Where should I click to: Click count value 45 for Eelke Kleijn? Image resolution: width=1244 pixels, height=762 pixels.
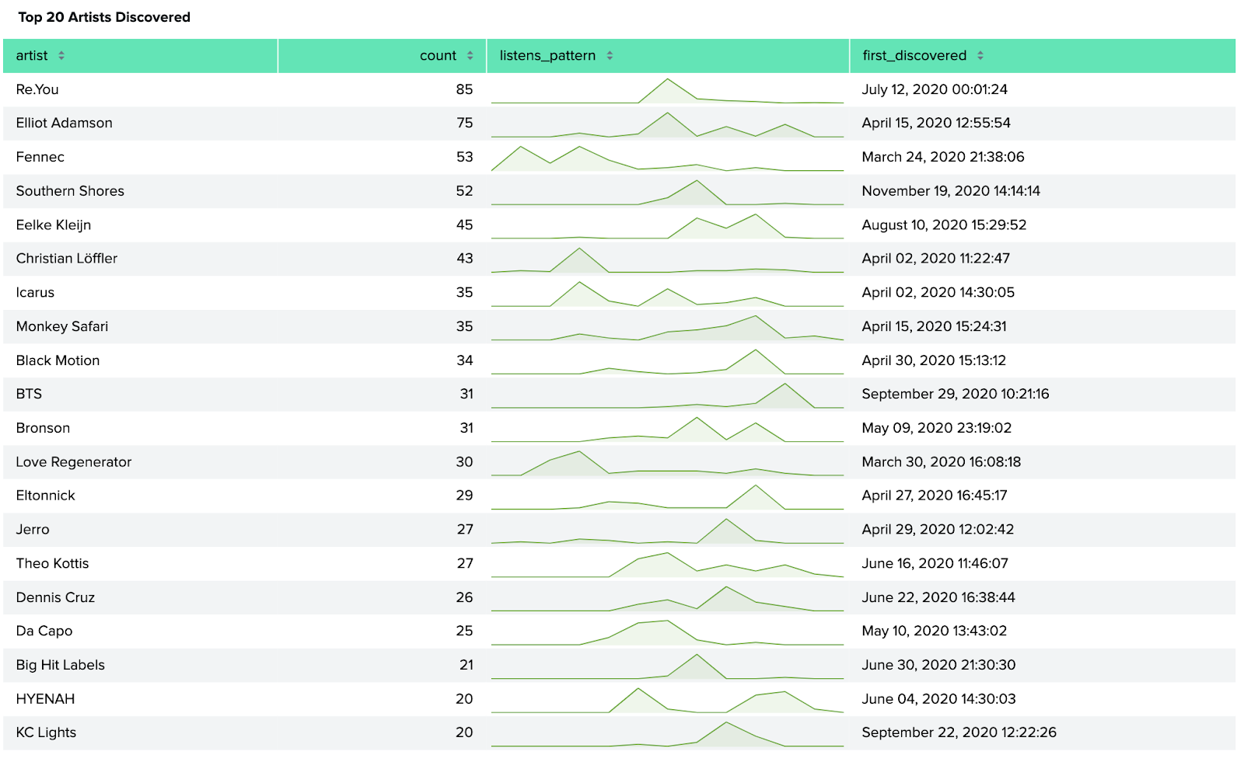tap(464, 224)
